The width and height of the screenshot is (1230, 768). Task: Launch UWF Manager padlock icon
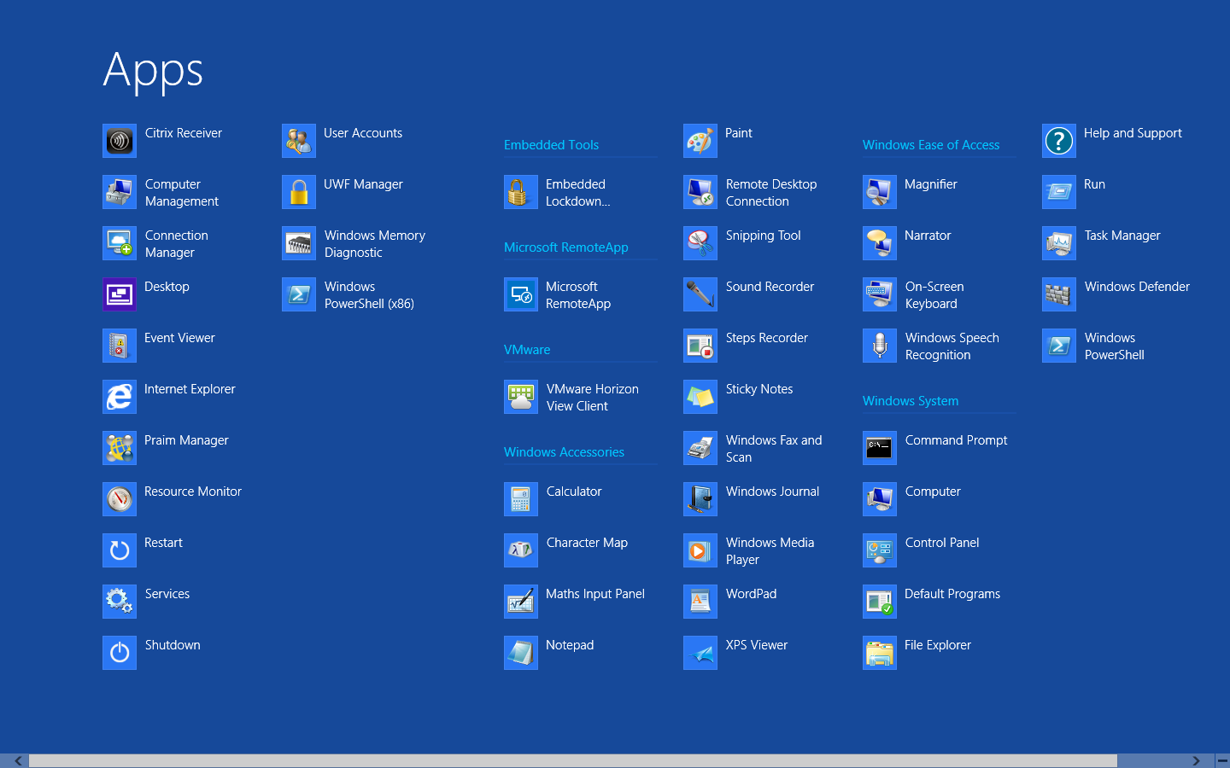299,192
